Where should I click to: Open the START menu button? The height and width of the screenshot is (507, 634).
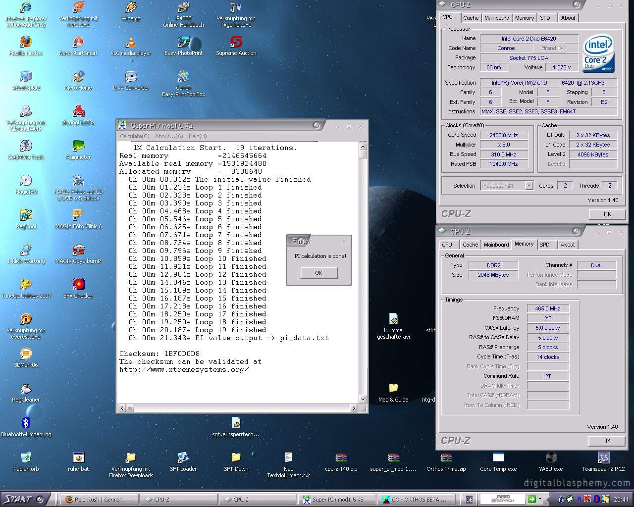click(25, 499)
